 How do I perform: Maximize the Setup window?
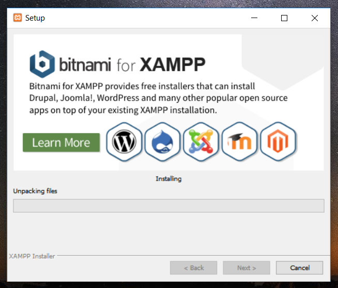[x=284, y=18]
